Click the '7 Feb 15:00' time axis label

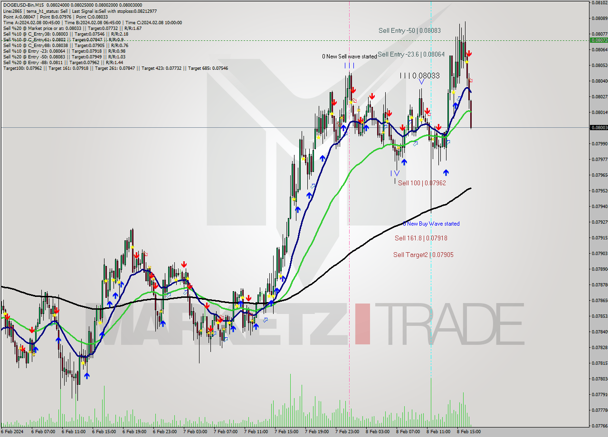(x=286, y=432)
